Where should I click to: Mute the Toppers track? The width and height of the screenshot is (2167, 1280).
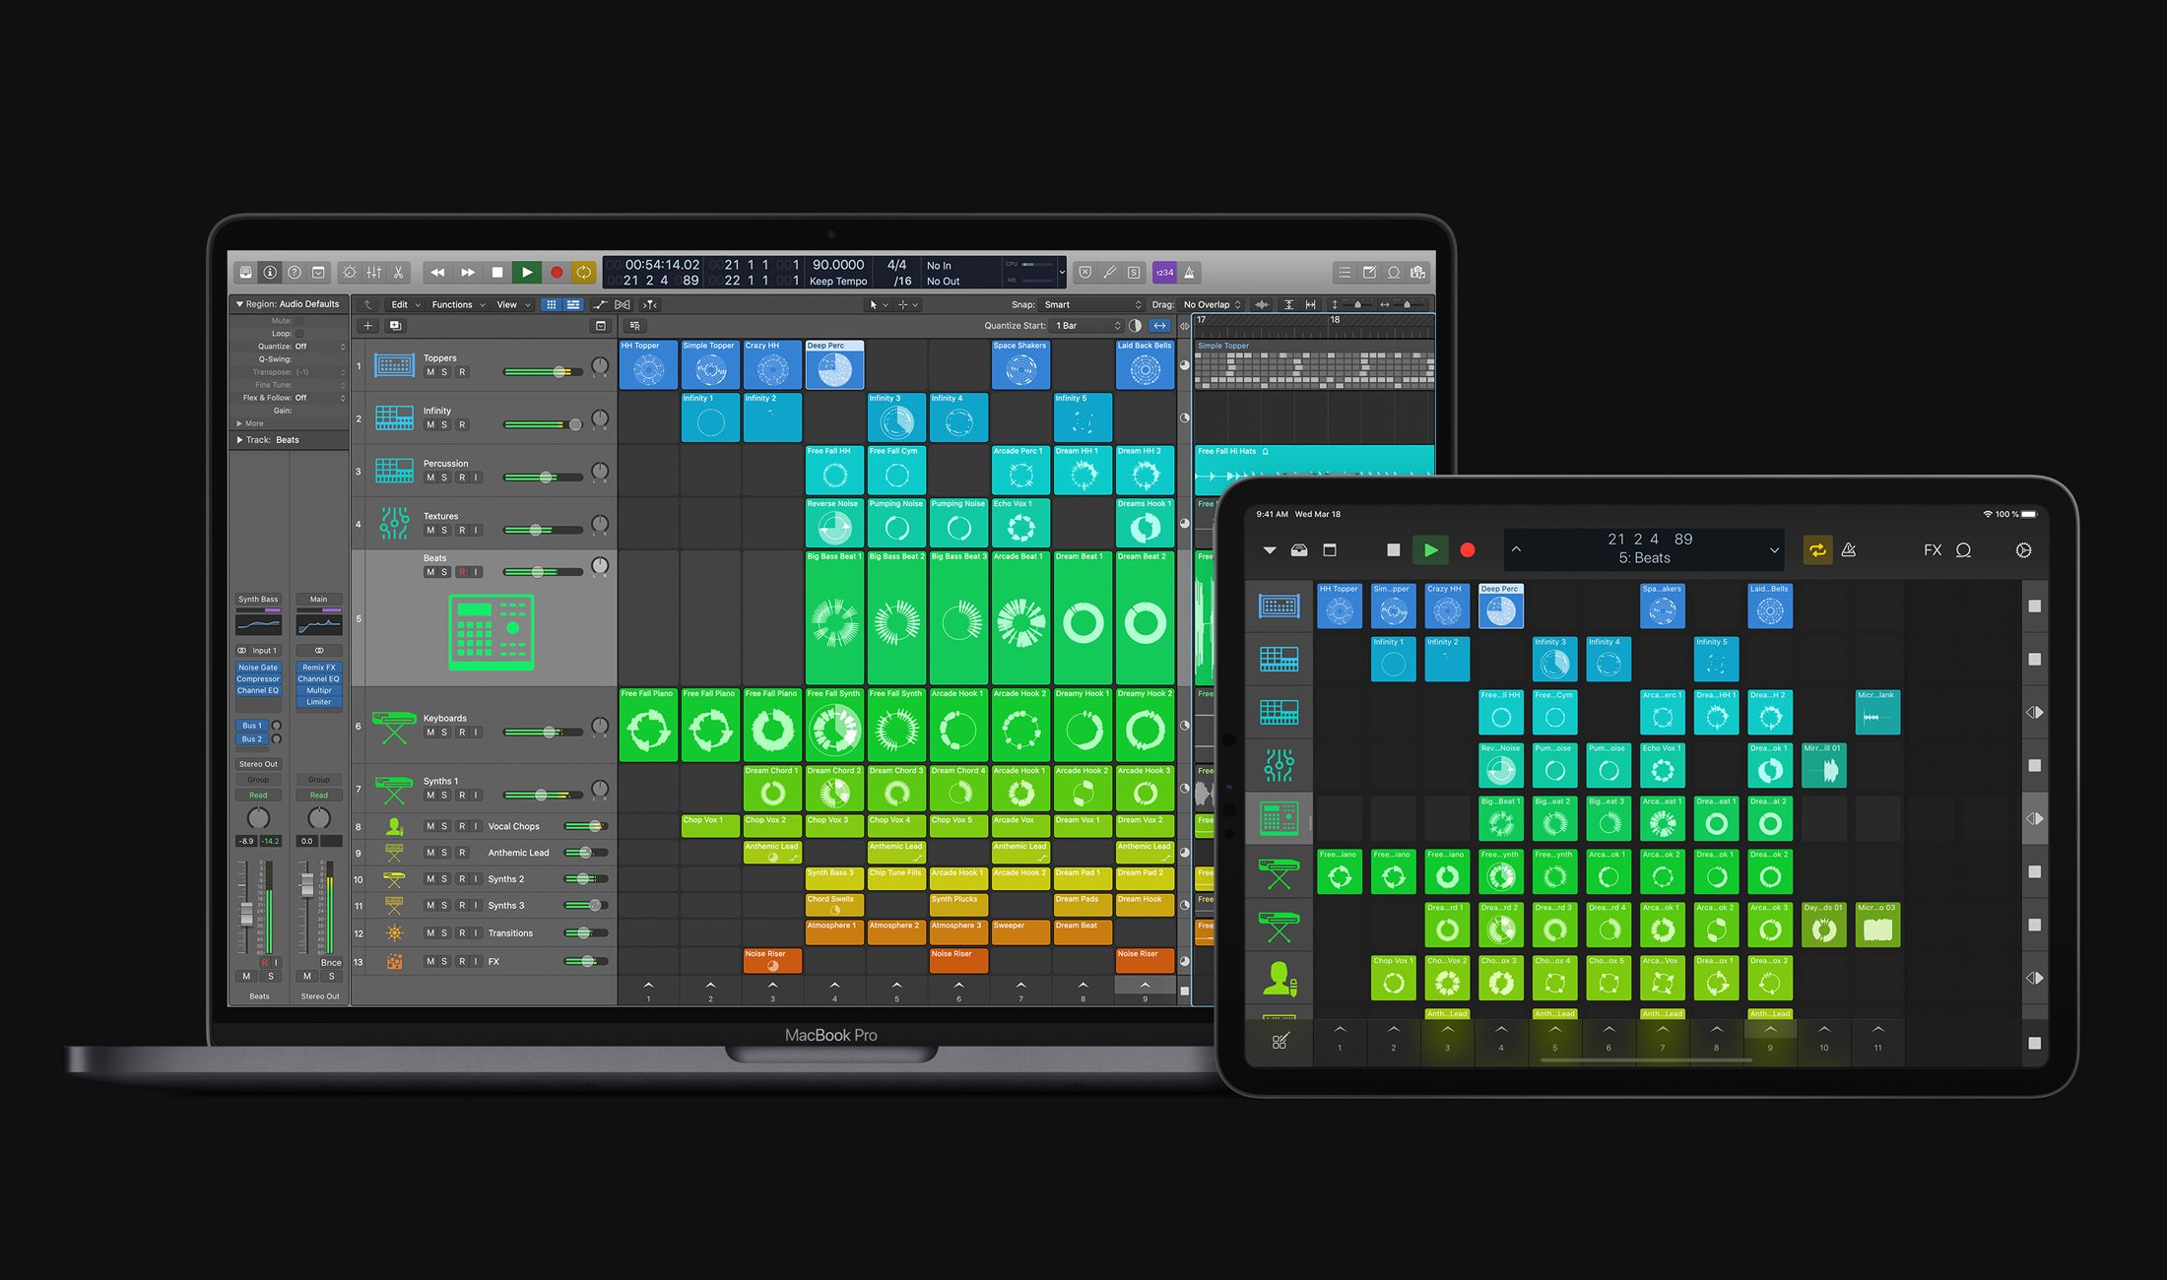tap(430, 372)
